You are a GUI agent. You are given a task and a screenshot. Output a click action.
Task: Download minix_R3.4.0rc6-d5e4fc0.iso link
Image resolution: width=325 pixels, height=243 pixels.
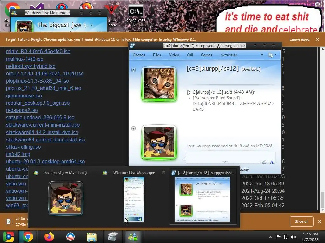pyautogui.click(x=38, y=52)
